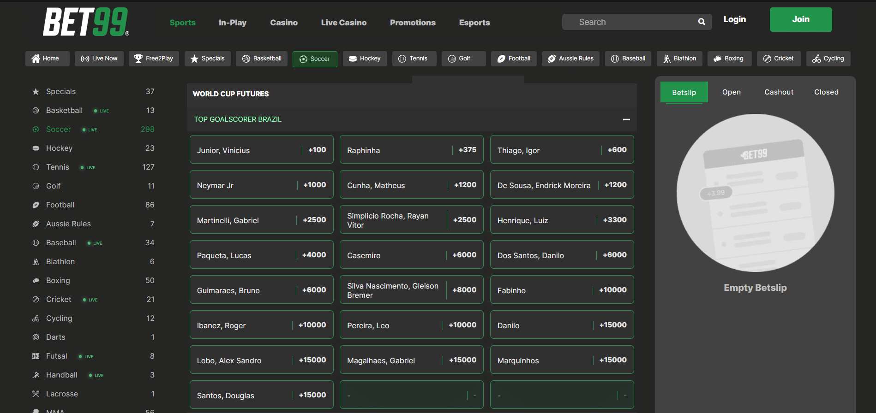Open the In-Play main menu
The width and height of the screenshot is (876, 413).
tap(233, 23)
